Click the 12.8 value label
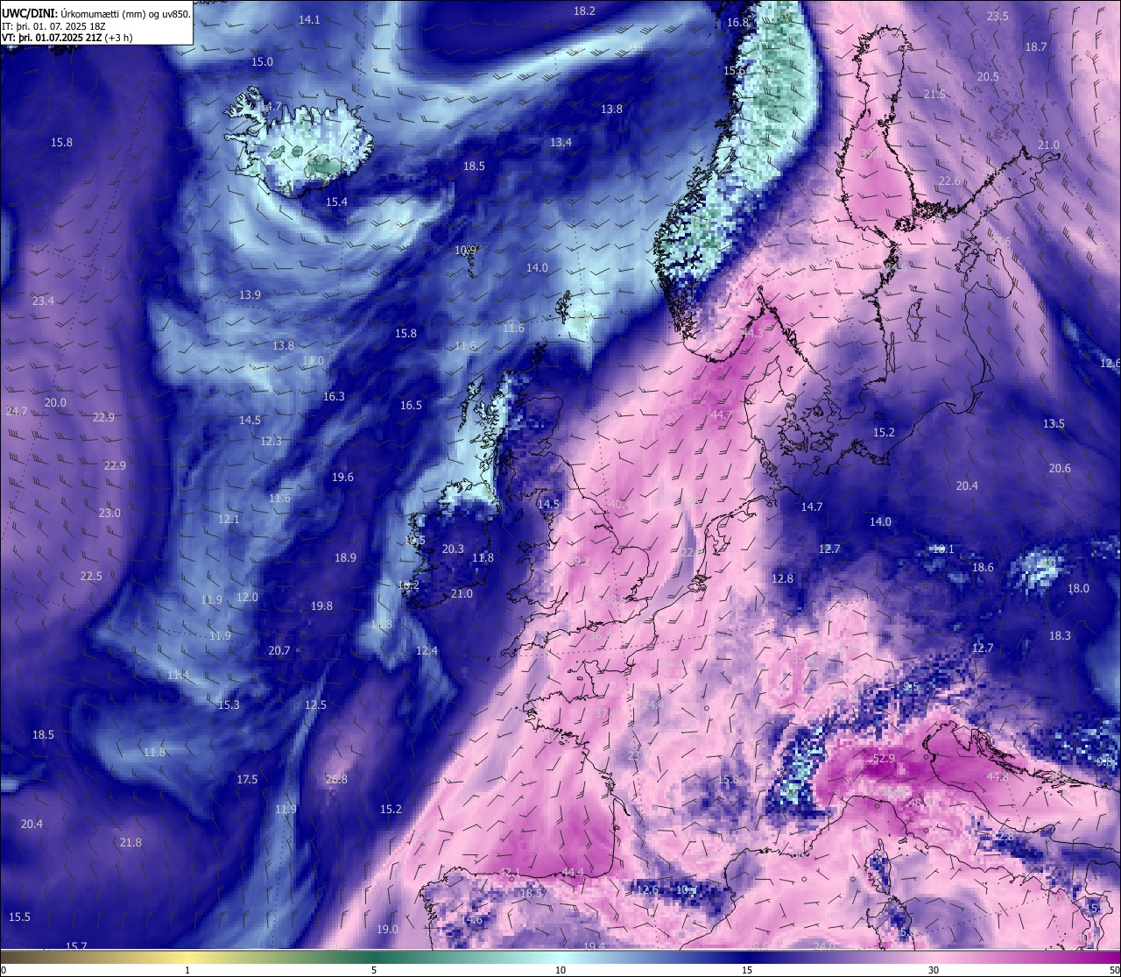The height and width of the screenshot is (977, 1121). point(782,578)
